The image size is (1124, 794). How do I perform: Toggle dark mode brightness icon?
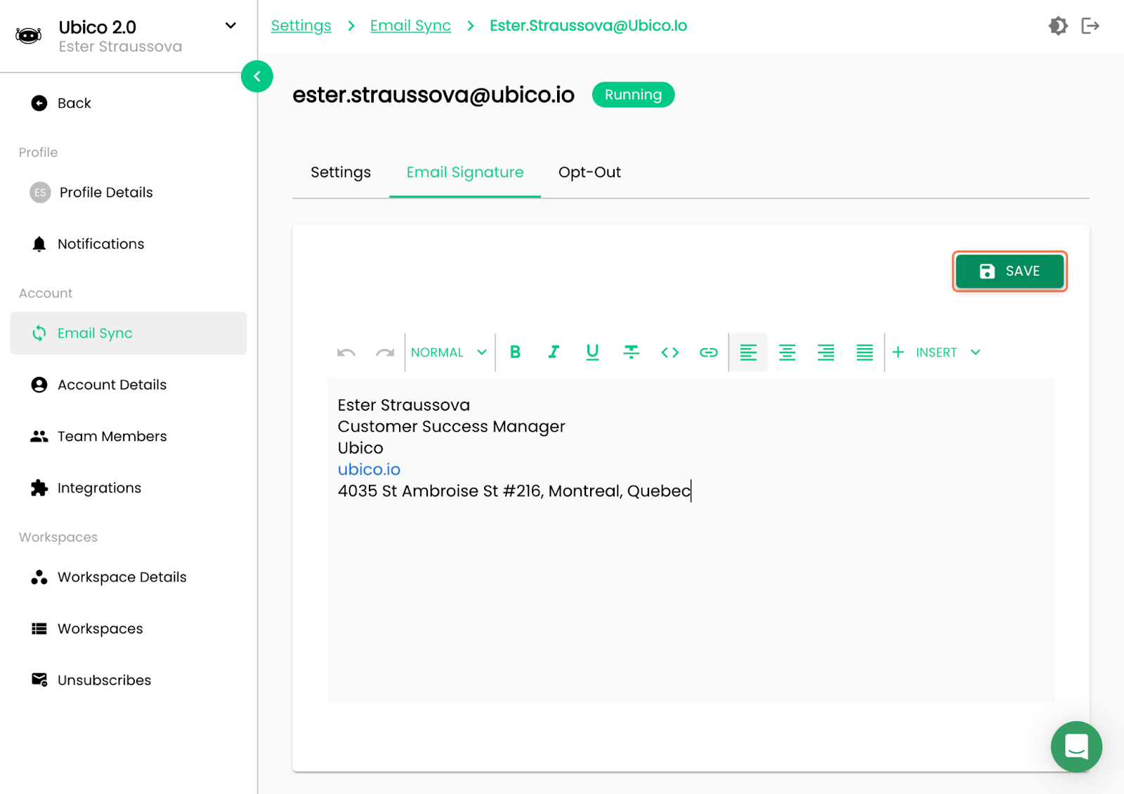pos(1058,26)
